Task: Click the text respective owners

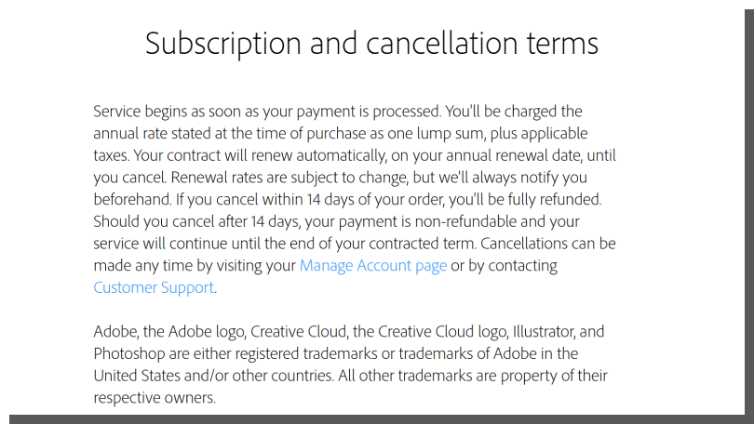Action: (x=155, y=398)
